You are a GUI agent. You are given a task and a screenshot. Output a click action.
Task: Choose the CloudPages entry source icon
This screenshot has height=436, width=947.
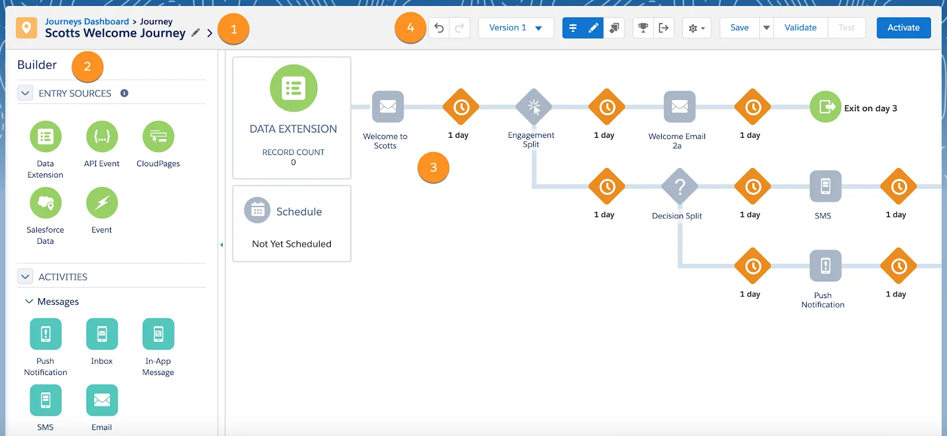(158, 137)
